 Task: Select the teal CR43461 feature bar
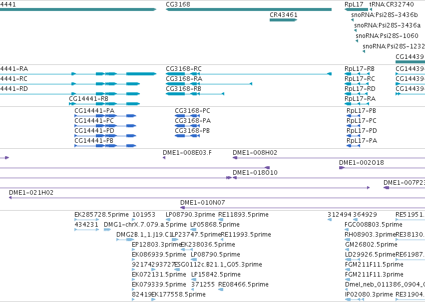[x=284, y=20]
